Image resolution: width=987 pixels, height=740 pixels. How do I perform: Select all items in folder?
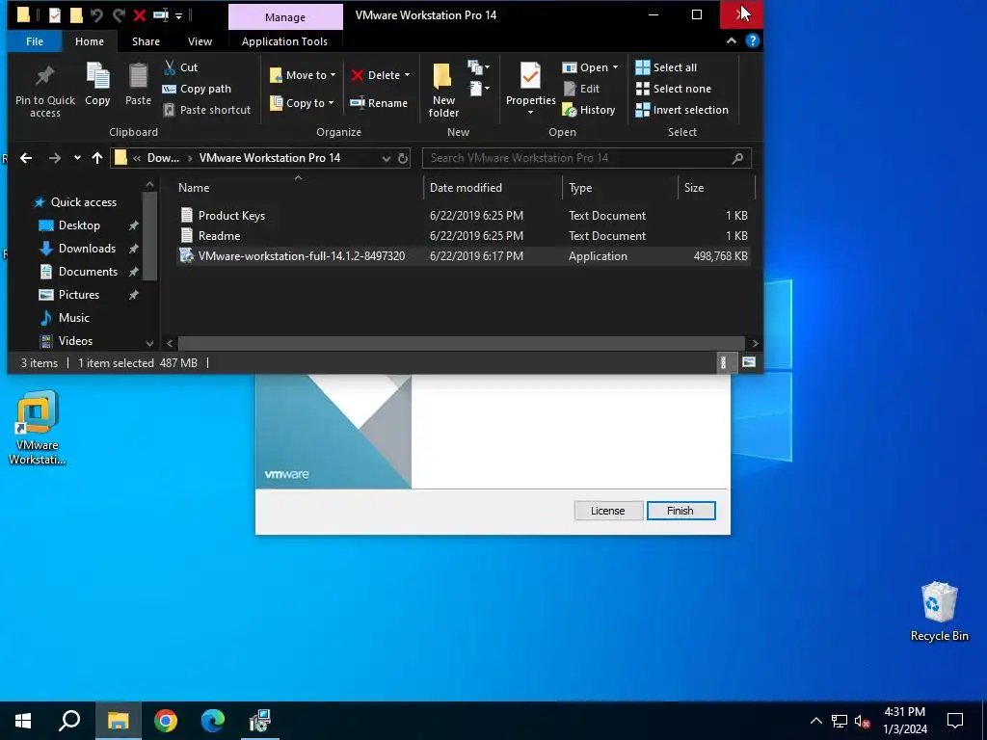[x=666, y=67]
